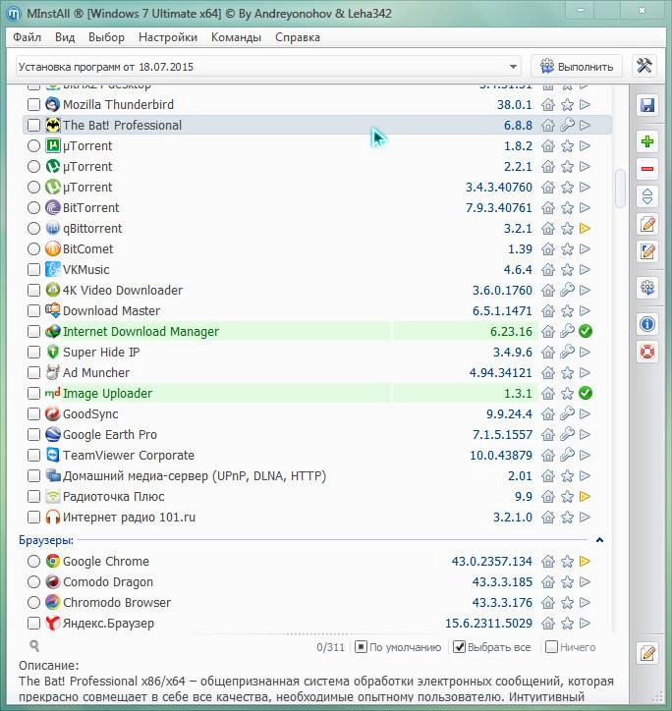Image resolution: width=672 pixels, height=711 pixels.
Task: Open the wrench and hammer tools icon
Action: tap(644, 66)
